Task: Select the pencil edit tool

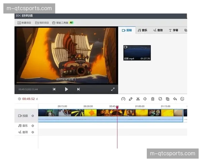Action: tap(131, 99)
